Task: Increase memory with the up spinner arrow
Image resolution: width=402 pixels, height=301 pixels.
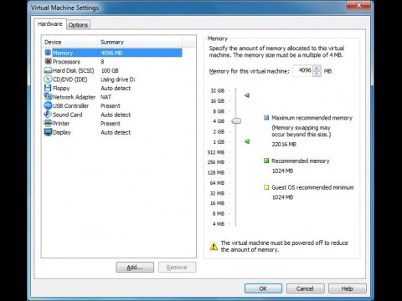Action: (317, 68)
